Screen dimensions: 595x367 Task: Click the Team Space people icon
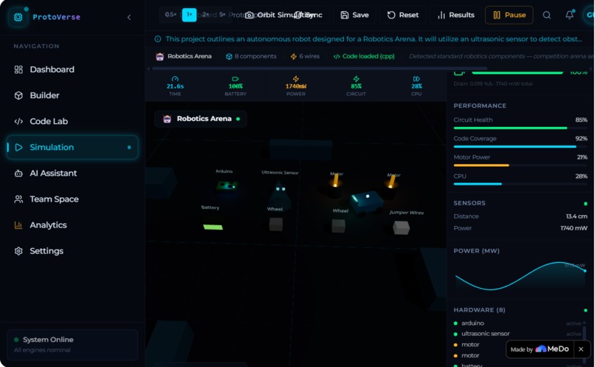pos(18,199)
